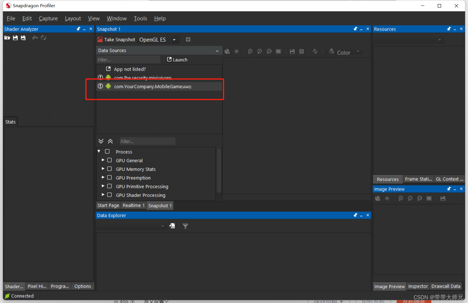The height and width of the screenshot is (303, 468).
Task: Check the GPU Memory Stats checkbox
Action: (x=109, y=169)
